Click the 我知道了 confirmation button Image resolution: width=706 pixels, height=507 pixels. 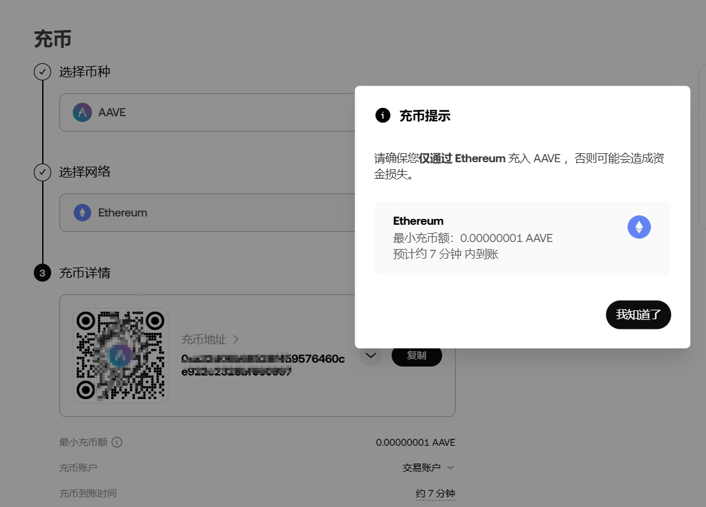pos(638,315)
